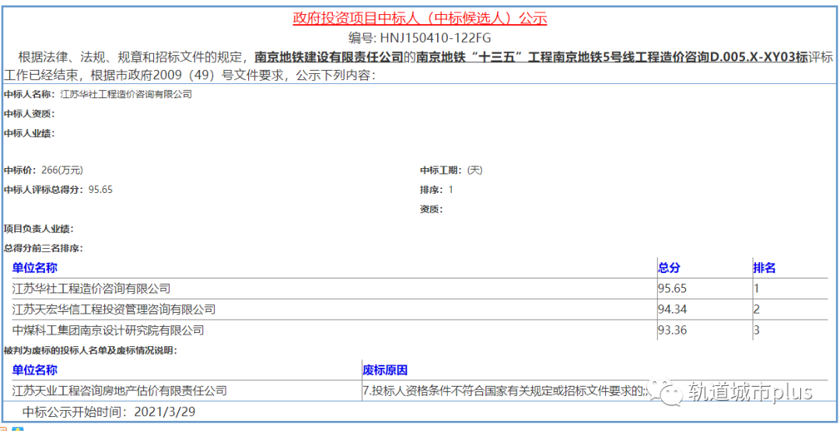This screenshot has width=840, height=431.
Task: Select row 中煤科工集团南京设计研究院有限公司
Action: [x=419, y=330]
